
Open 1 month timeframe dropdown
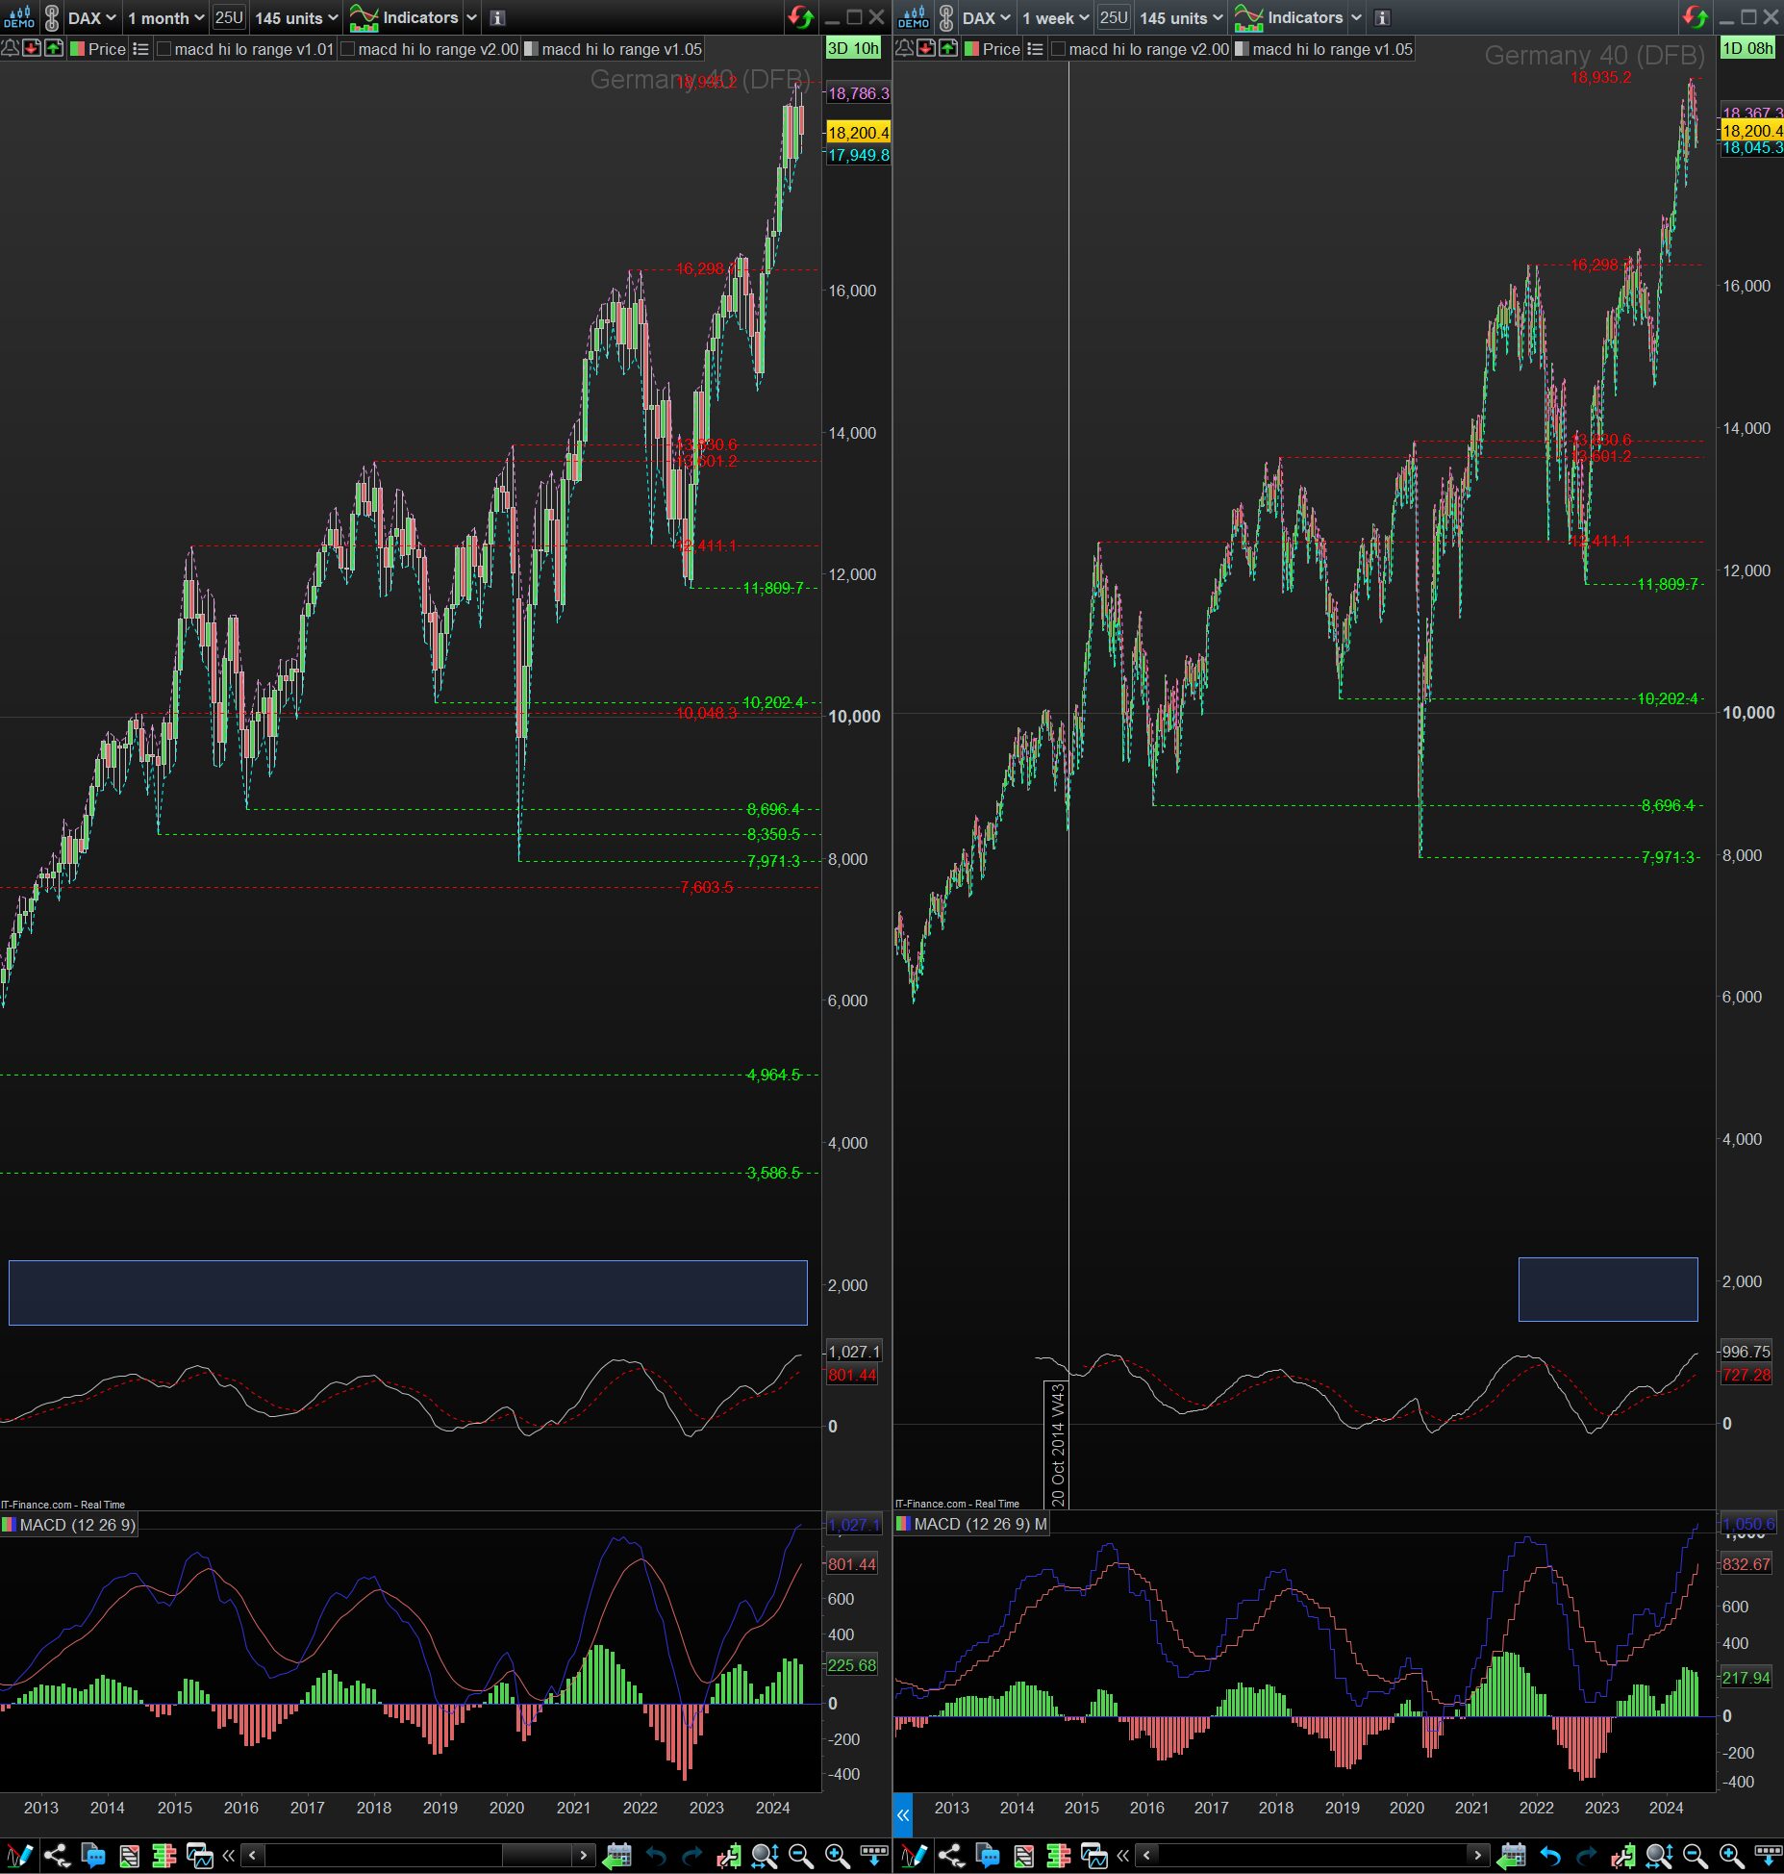pyautogui.click(x=166, y=18)
